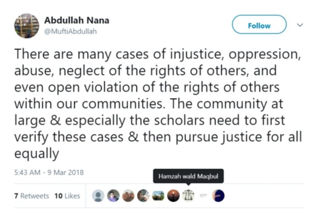Click the tweet's final word 'equally'
The image size is (316, 212).
[x=37, y=154]
